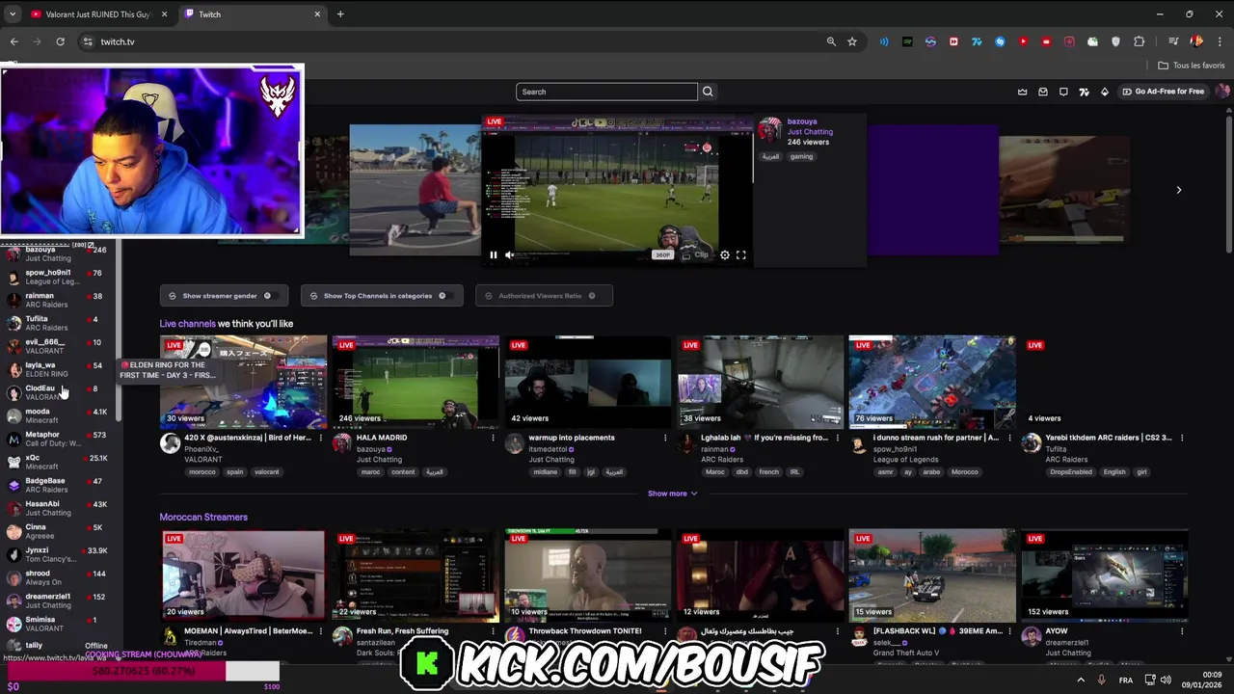Advance featured carousel with the next arrow
This screenshot has width=1234, height=694.
1178,190
